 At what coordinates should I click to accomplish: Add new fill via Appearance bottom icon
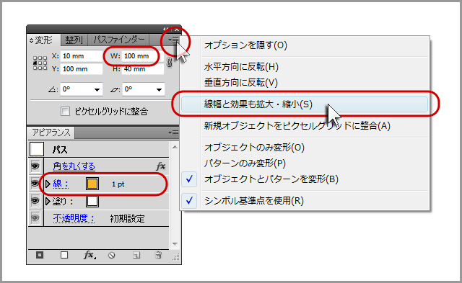pos(64,255)
